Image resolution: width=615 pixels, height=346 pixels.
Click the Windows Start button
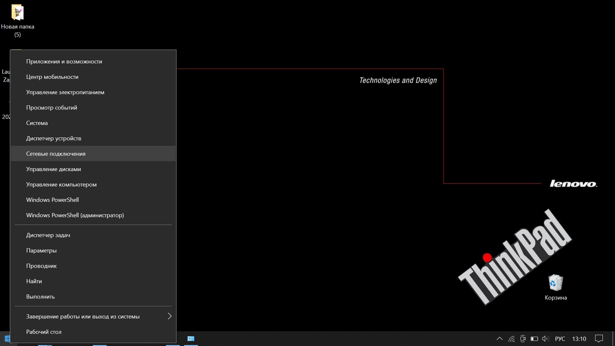(x=7, y=339)
